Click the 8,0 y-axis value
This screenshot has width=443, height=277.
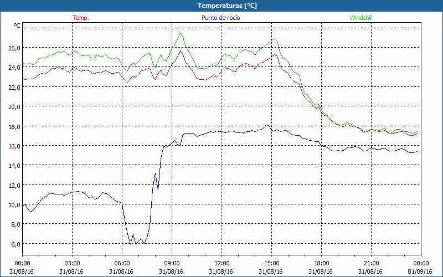pyautogui.click(x=16, y=224)
